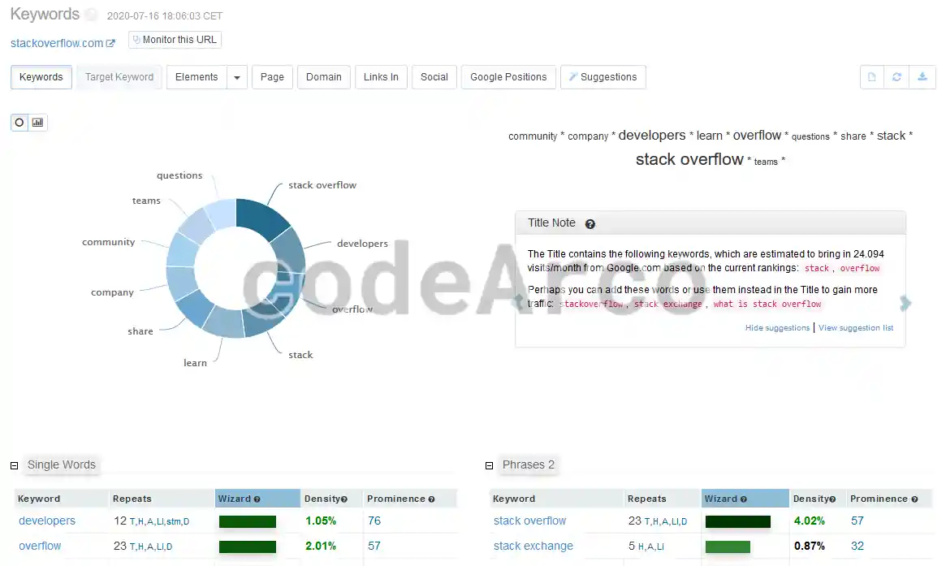
Task: Open the overflow keyword link in Single Words
Action: [x=40, y=546]
